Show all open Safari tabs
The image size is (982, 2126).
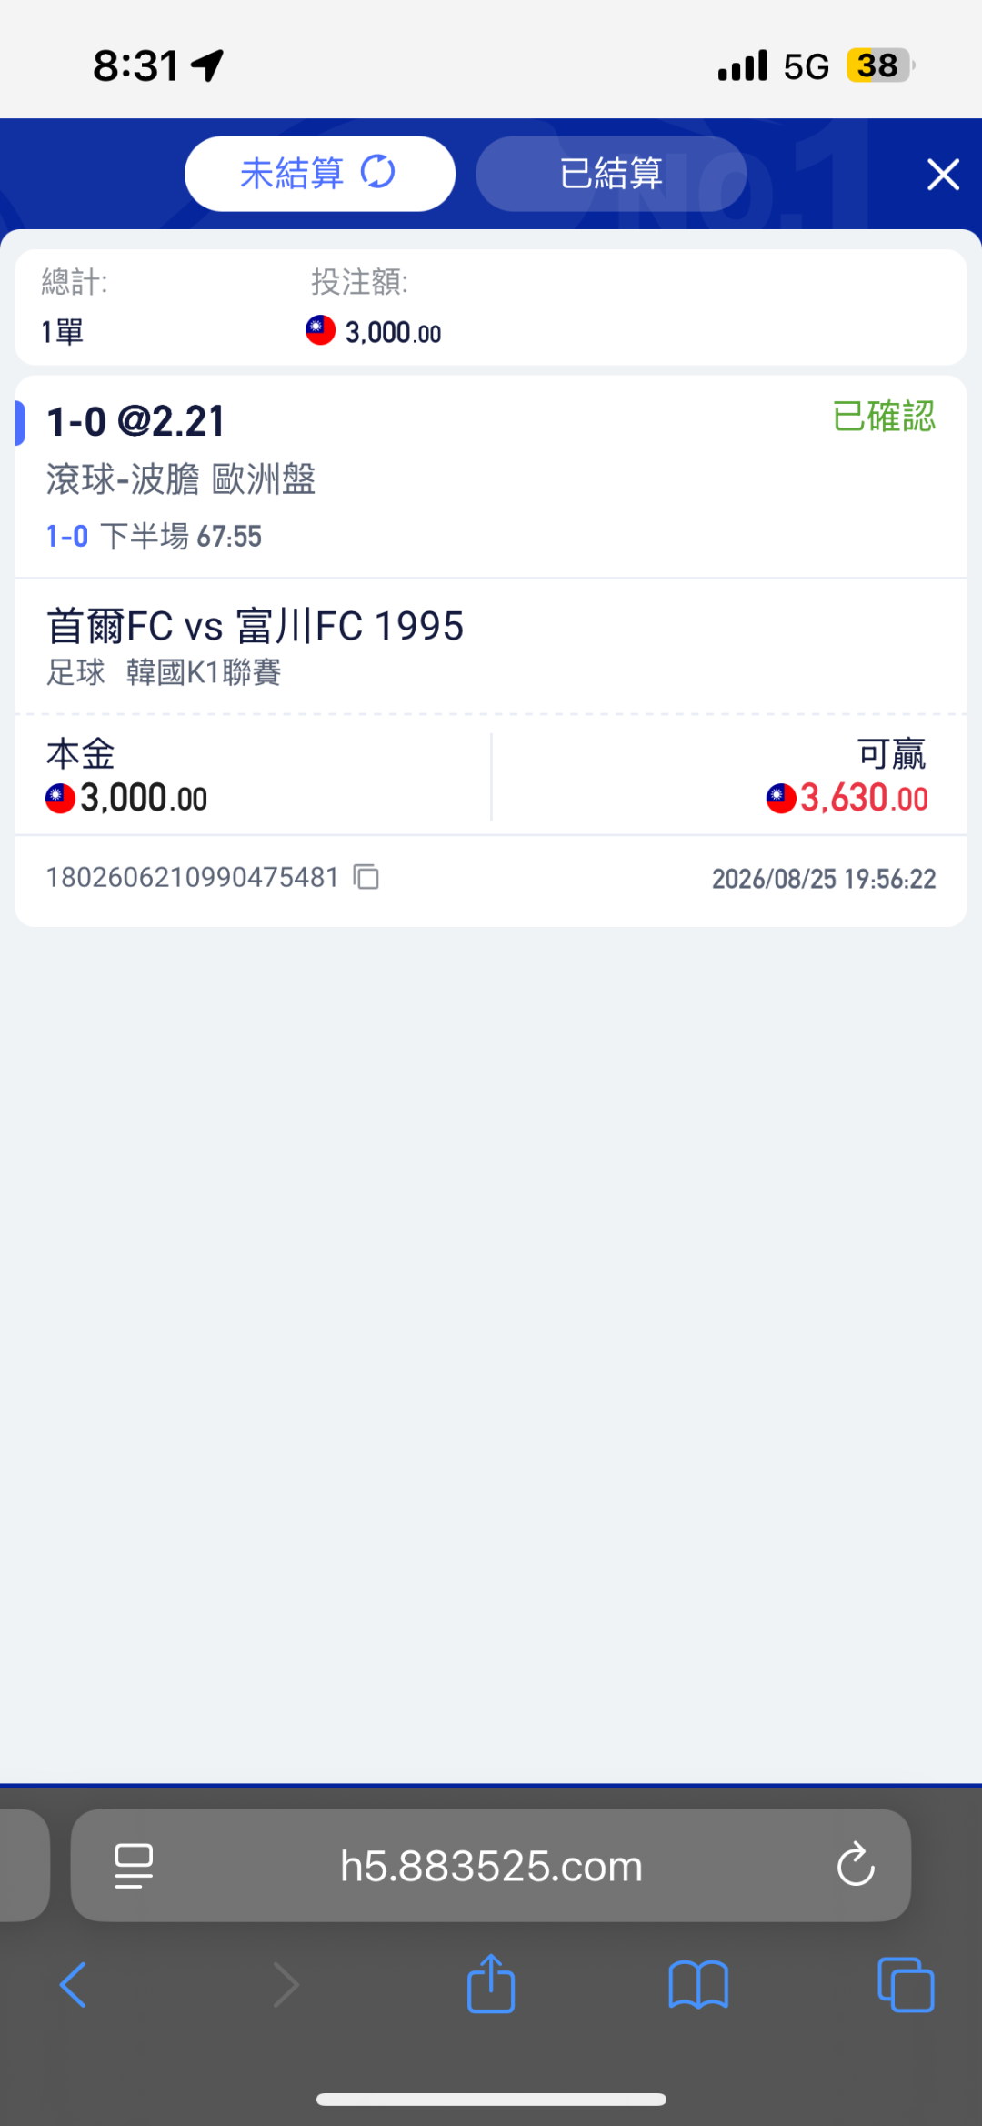coord(906,1984)
